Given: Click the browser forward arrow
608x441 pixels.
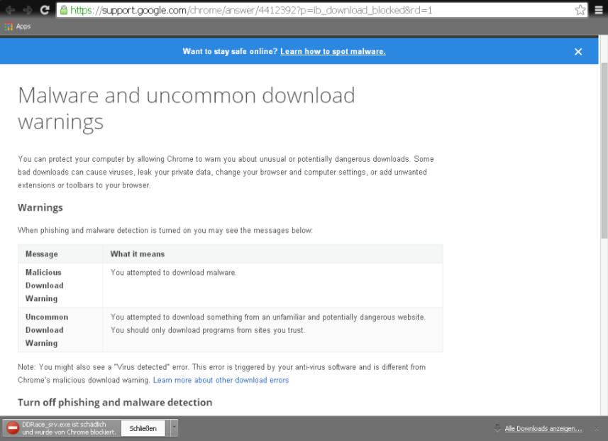Looking at the screenshot, I should 27,10.
